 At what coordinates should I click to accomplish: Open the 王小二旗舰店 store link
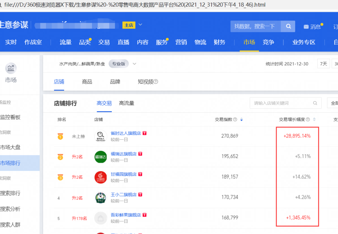124,195
